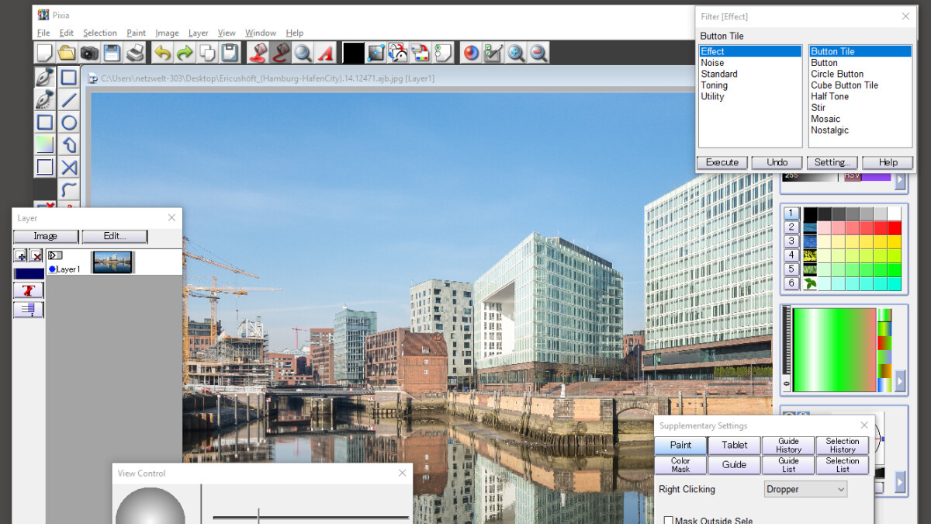Screen dimensions: 931x524
Task: Select the line drawing tool
Action: [x=69, y=100]
